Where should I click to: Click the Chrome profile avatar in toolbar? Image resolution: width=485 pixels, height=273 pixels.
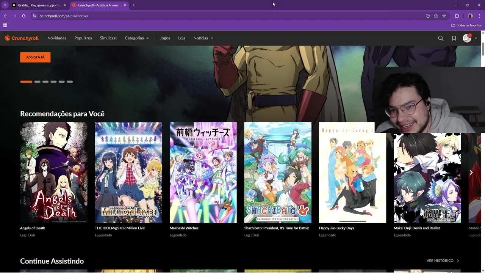(470, 16)
